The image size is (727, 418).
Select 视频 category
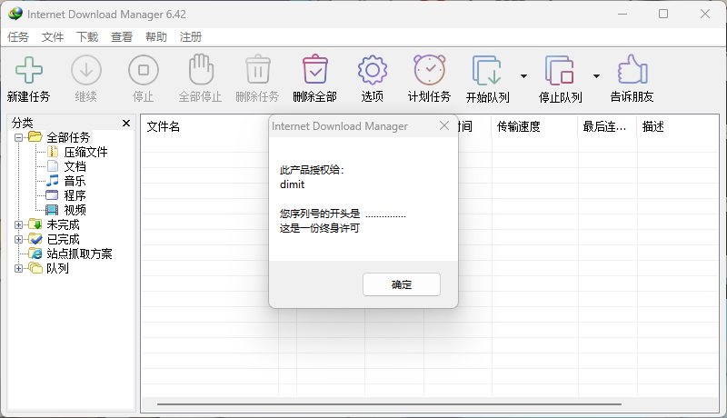[x=75, y=210]
